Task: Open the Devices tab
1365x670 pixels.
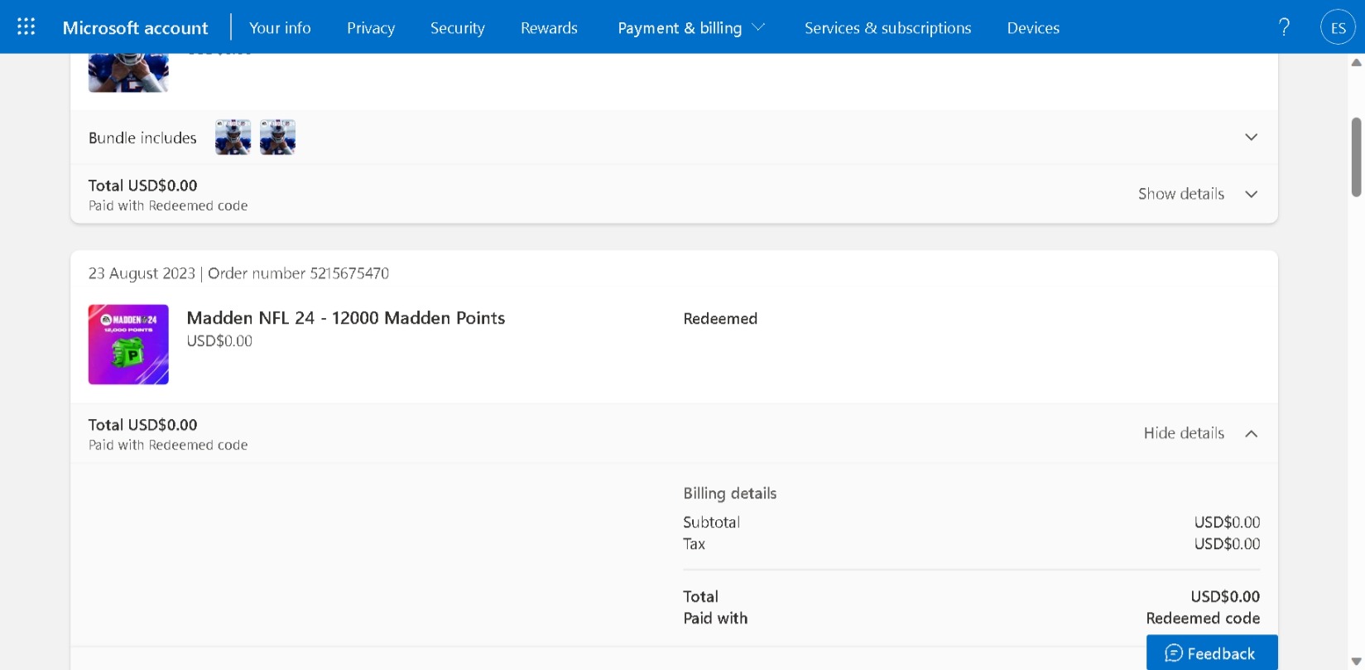Action: point(1033,27)
